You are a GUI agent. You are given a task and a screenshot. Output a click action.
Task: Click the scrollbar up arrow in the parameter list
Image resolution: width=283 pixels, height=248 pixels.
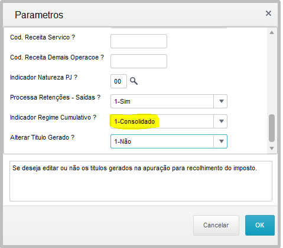(x=272, y=32)
